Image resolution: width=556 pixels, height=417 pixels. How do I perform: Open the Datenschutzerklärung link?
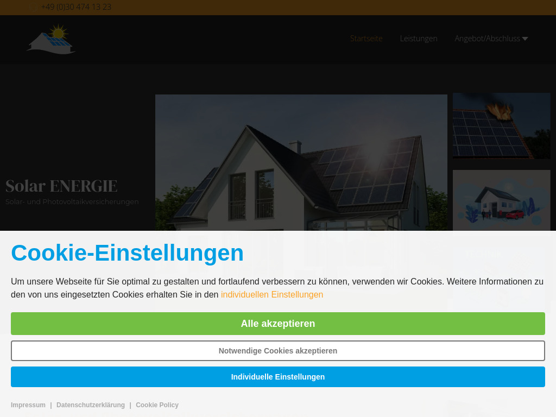pos(90,405)
